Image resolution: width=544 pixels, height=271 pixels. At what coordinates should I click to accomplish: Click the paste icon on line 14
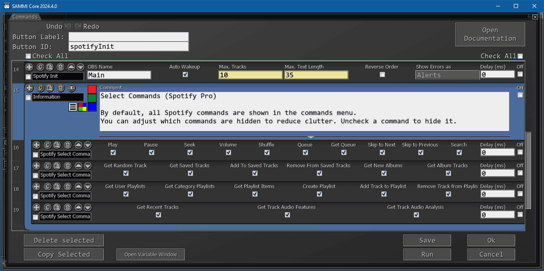click(x=50, y=67)
